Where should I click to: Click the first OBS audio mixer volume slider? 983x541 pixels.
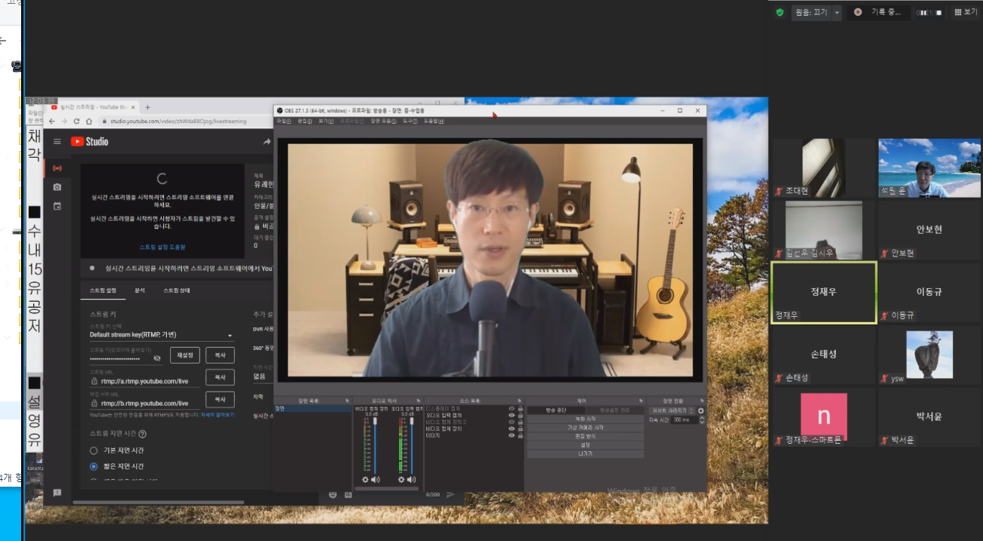coord(375,445)
